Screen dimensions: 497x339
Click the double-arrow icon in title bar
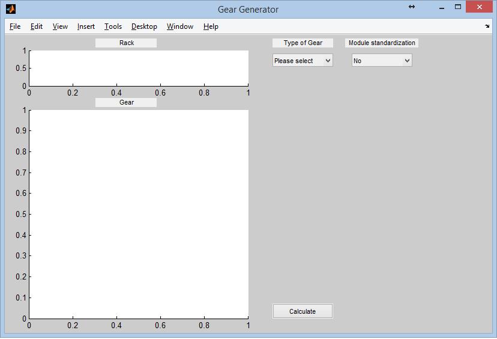click(x=412, y=7)
